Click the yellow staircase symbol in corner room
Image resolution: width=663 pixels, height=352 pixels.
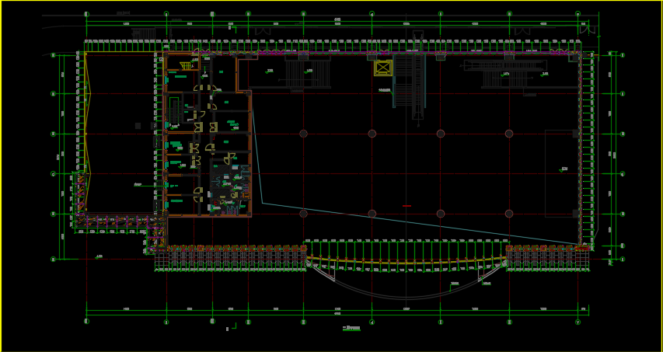185,65
